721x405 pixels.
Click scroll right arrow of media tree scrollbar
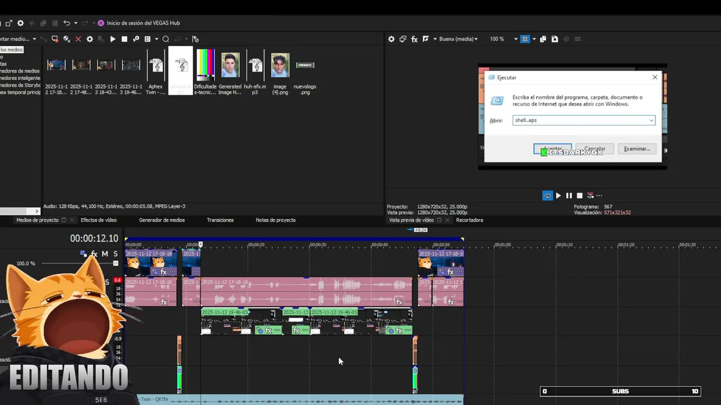click(38, 211)
